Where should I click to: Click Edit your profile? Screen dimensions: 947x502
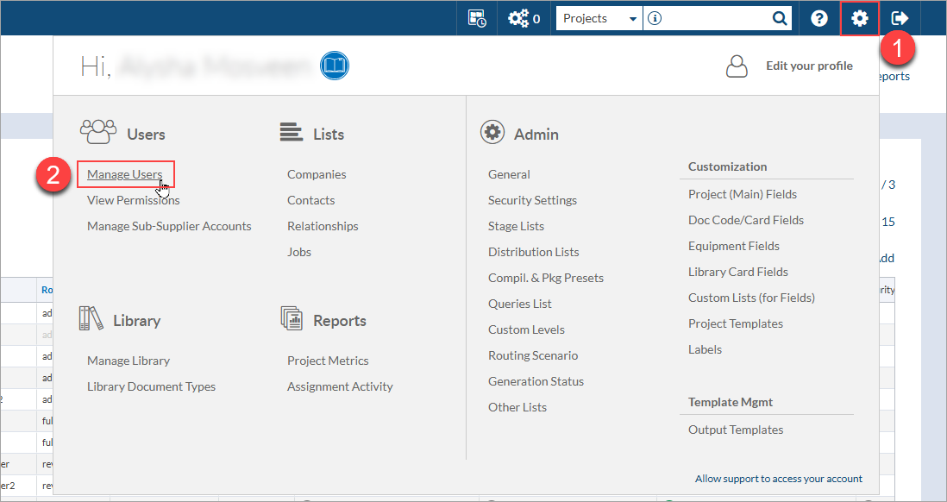809,66
